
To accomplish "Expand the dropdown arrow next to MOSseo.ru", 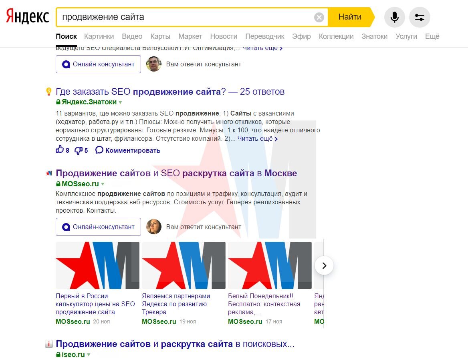I will click(x=103, y=184).
